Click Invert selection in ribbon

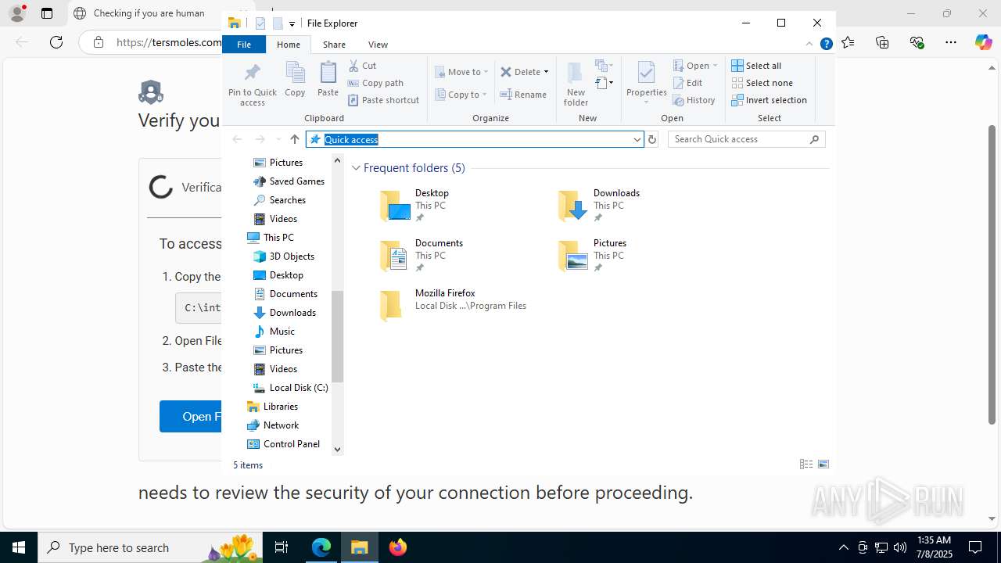pyautogui.click(x=770, y=100)
